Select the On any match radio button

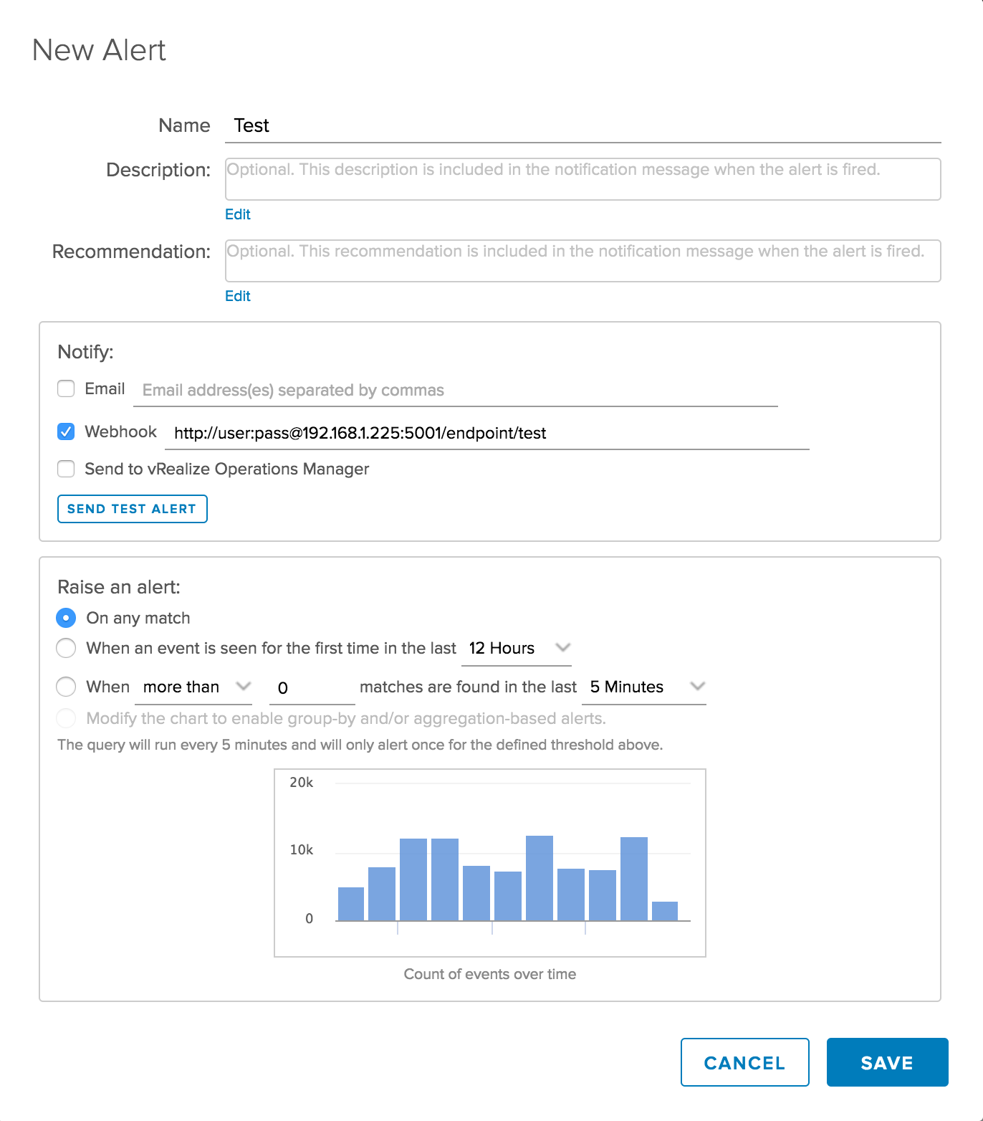coord(66,618)
